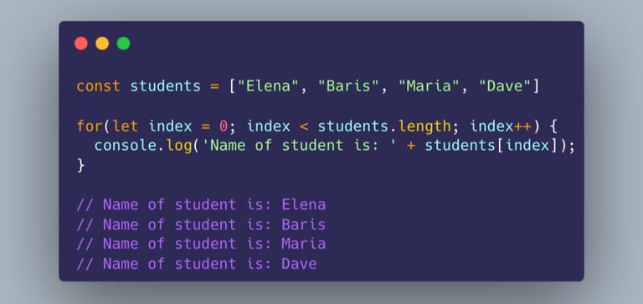
Task: Click the length property of students
Action: [x=424, y=126]
